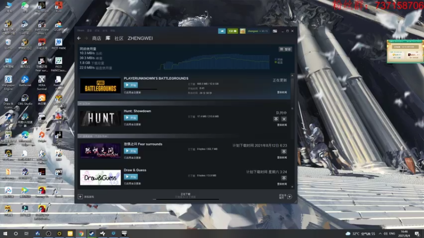This screenshot has height=238, width=424.
Task: Select the PICO PARK desktop icon
Action: [59, 44]
